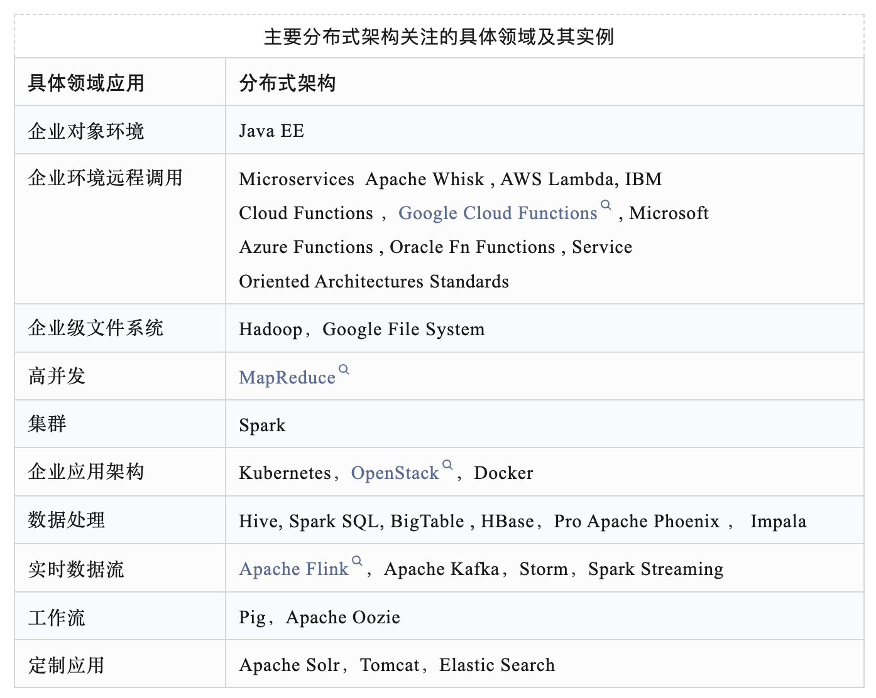The height and width of the screenshot is (698, 876).
Task: Click the text Oracle Fn Functions
Action: (473, 247)
